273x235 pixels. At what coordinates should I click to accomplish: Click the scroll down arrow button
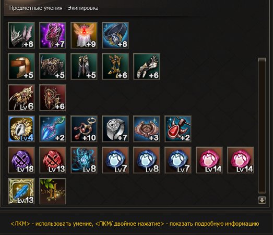point(262,200)
